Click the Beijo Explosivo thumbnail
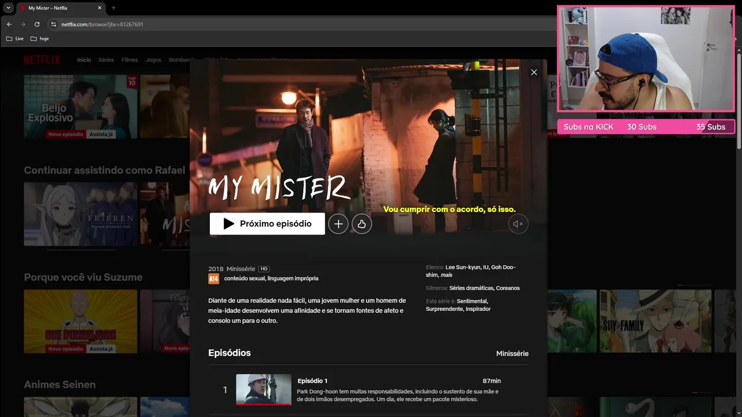Screen dimensions: 742x417 tap(81, 107)
